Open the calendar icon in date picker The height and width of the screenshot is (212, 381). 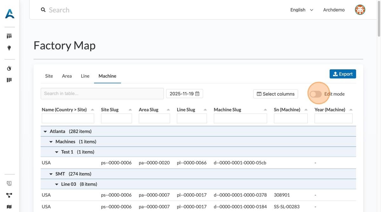(197, 94)
